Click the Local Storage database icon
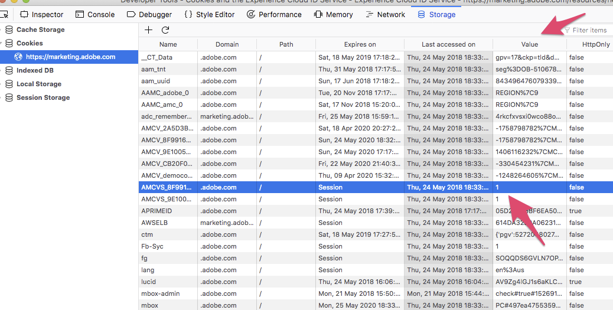 [x=9, y=84]
